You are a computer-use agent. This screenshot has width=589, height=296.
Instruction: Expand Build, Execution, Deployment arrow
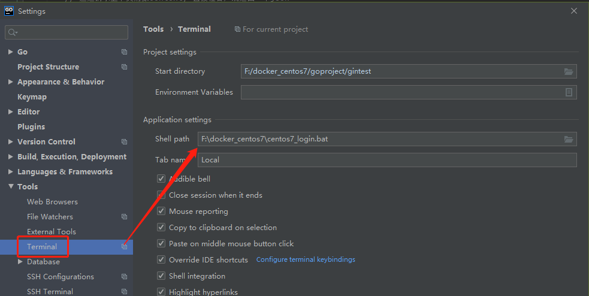point(11,156)
